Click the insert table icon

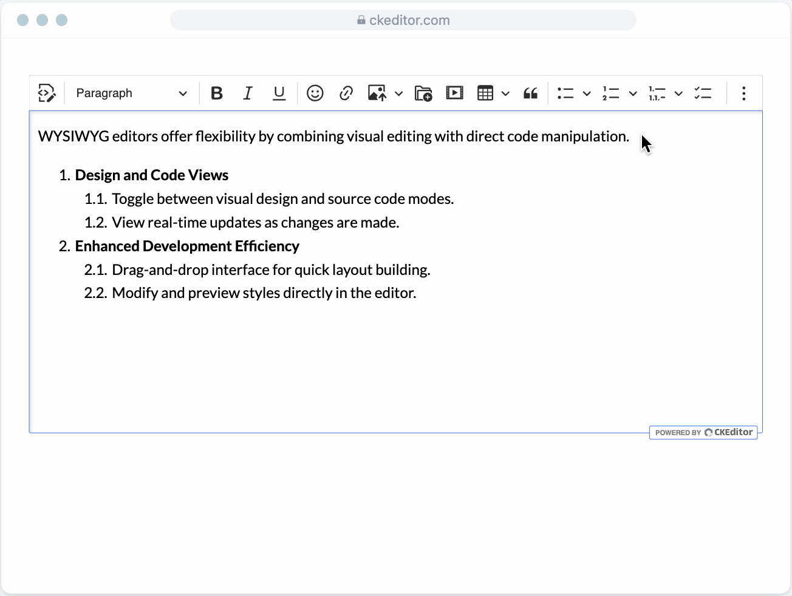[485, 93]
